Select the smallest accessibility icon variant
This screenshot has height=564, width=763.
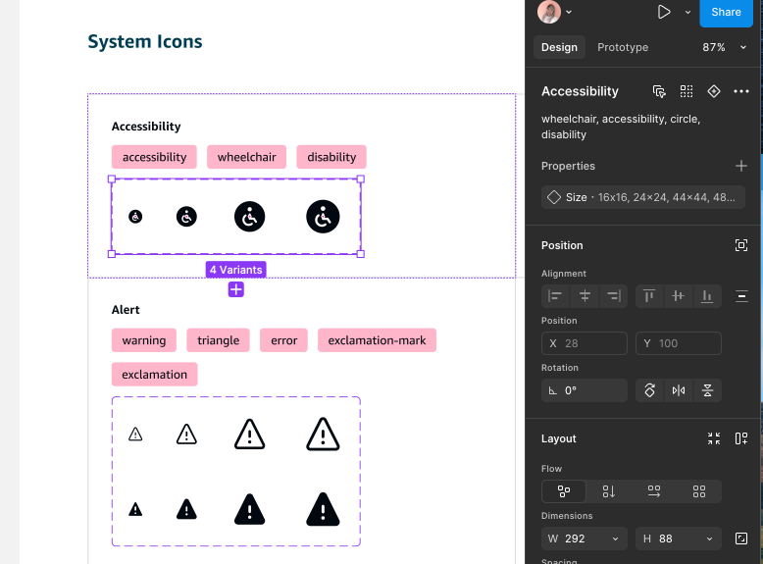tap(135, 217)
